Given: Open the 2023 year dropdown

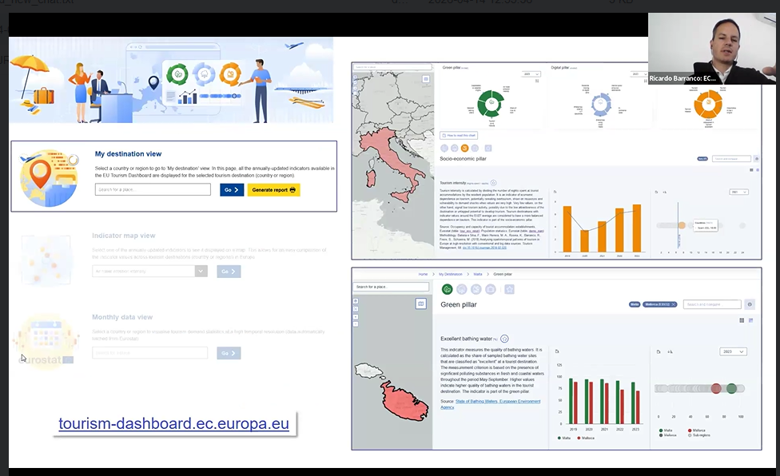Looking at the screenshot, I should [x=731, y=351].
